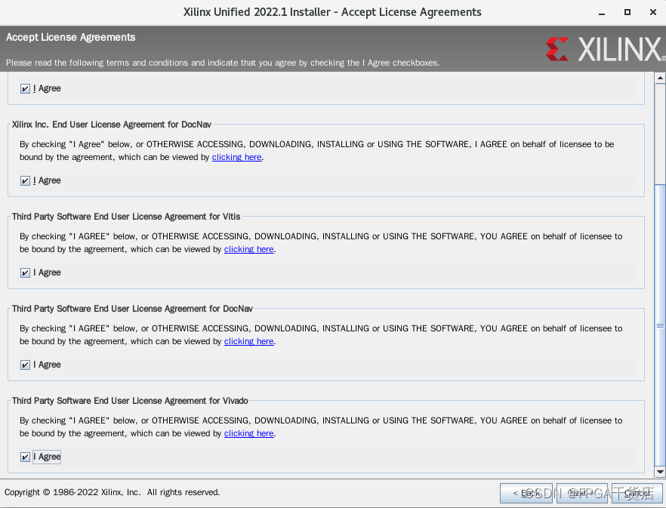Click 'Third Party Software End User License Agreement for DocNav' title
This screenshot has width=666, height=508.
(x=133, y=309)
